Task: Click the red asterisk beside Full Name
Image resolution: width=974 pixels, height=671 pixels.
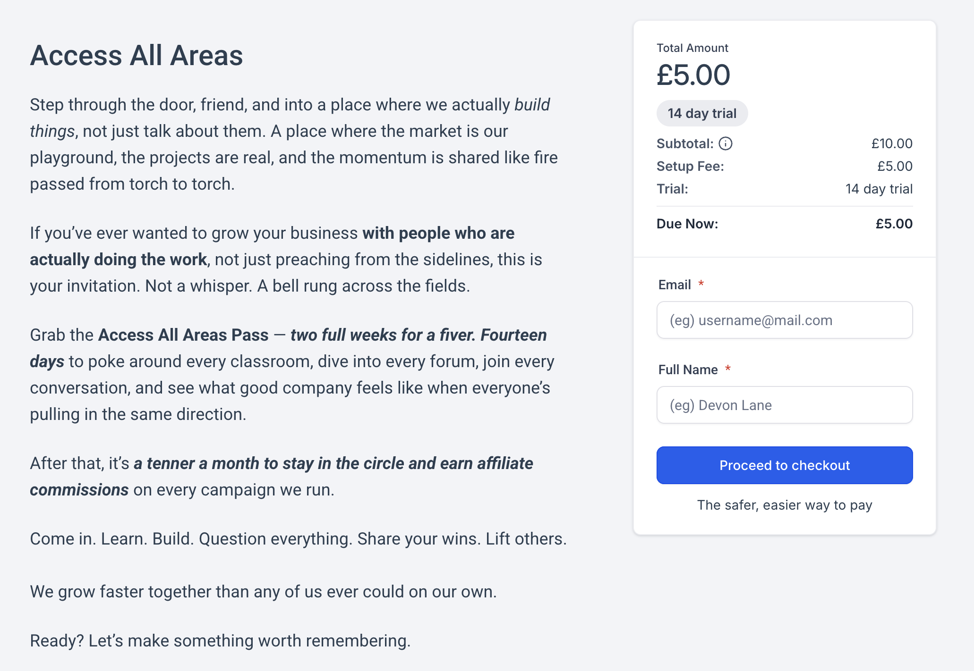Action: [728, 369]
